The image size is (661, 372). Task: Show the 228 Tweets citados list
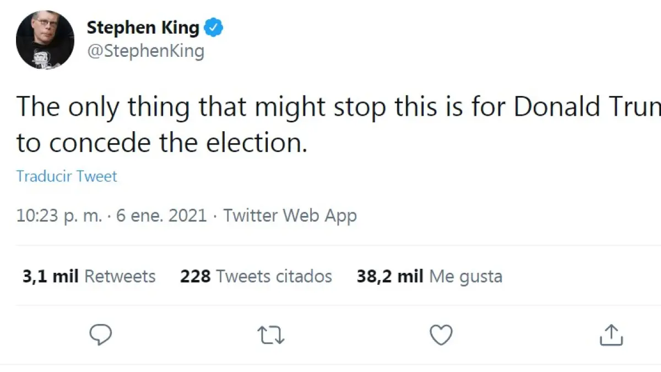coord(256,276)
